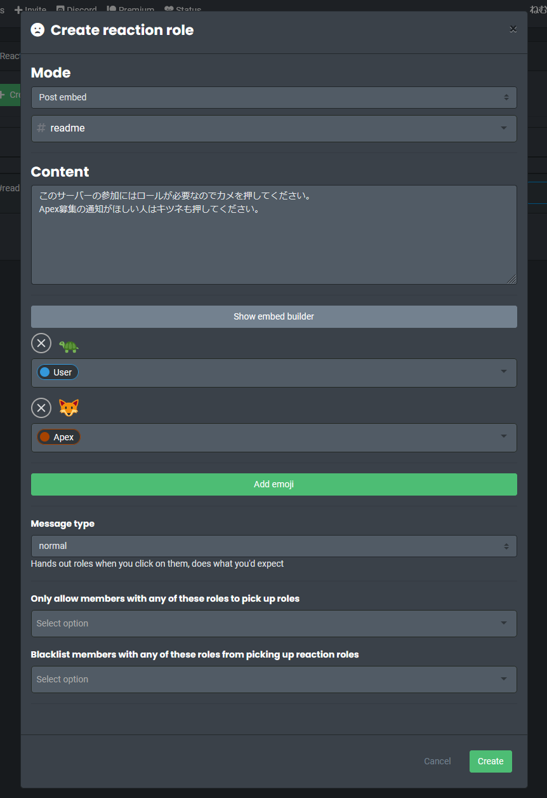The width and height of the screenshot is (547, 798).
Task: Open the Mode dropdown showing Post embed
Action: tap(273, 98)
